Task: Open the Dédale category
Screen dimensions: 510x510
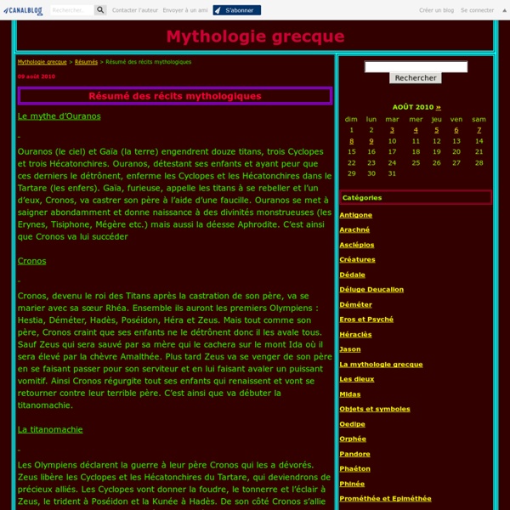Action: click(352, 275)
